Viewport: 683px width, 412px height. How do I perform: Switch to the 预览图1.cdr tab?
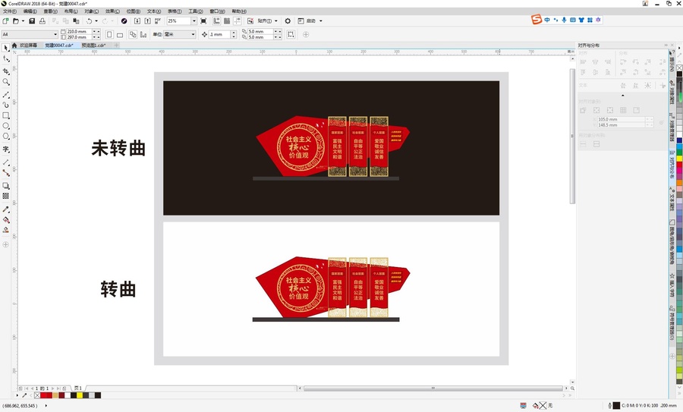[93, 46]
